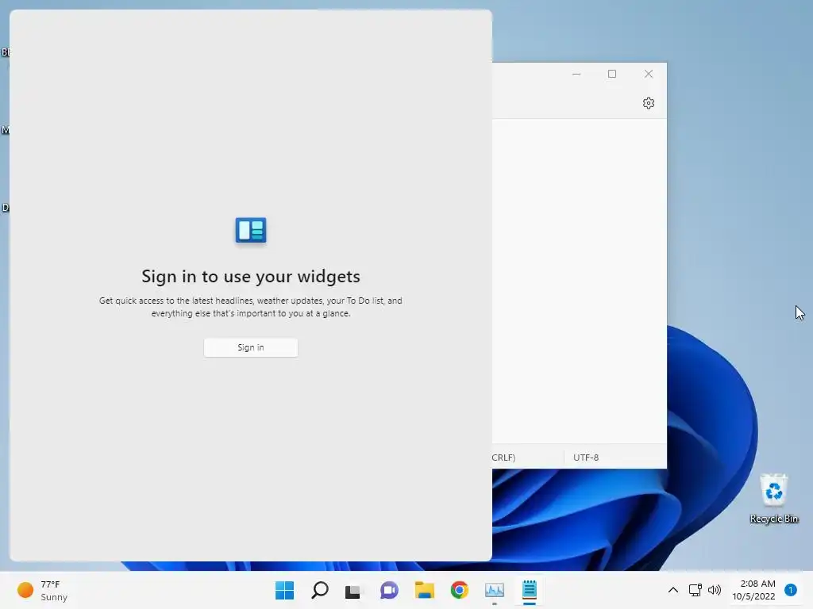813x609 pixels.
Task: Launch Google Chrome from the taskbar
Action: 460,590
